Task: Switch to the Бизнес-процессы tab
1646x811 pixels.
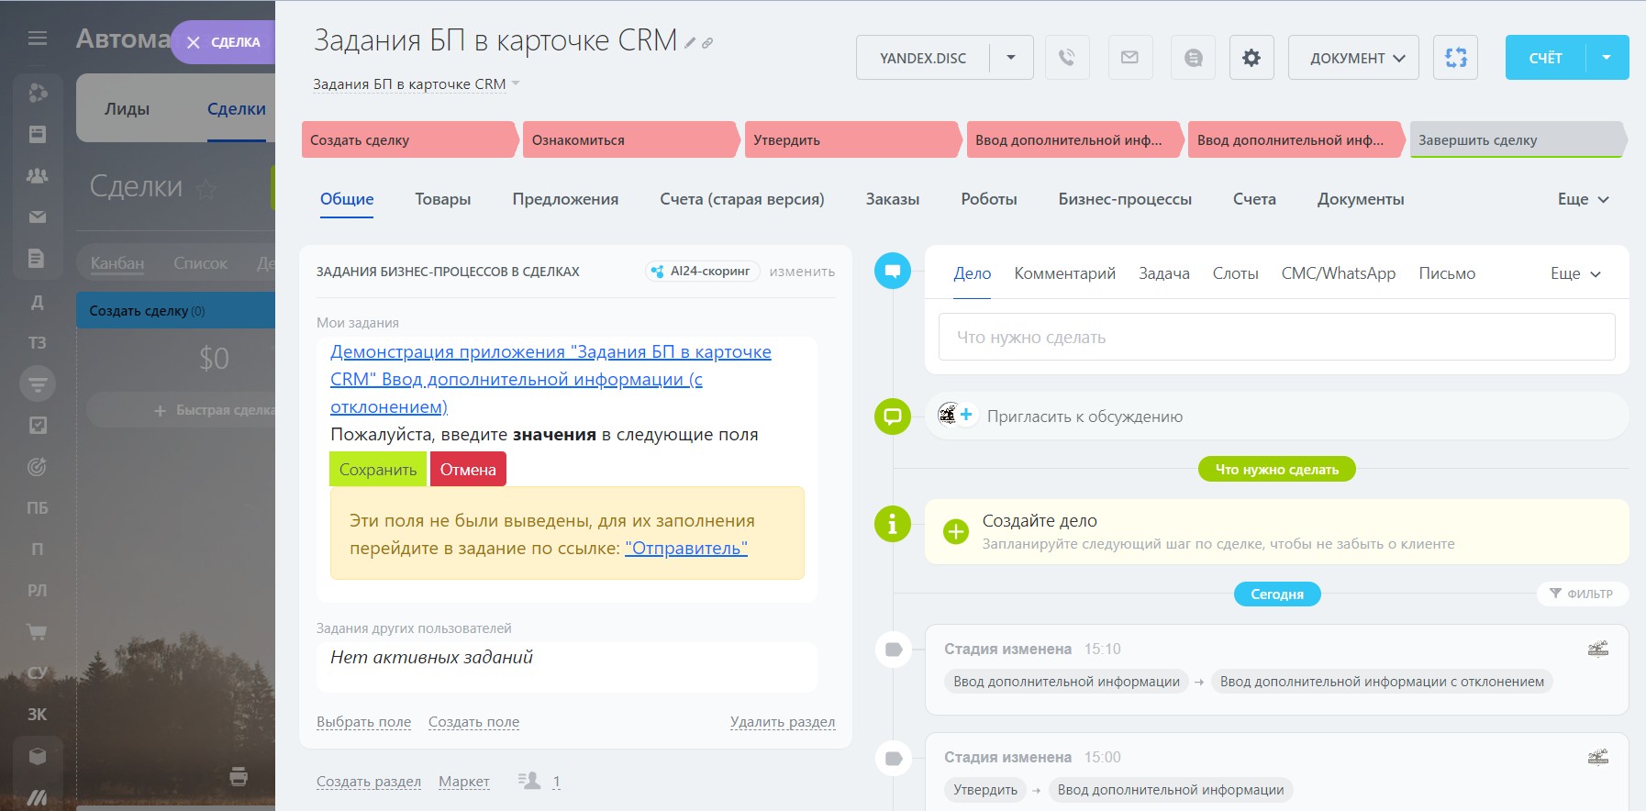Action: pos(1125,199)
